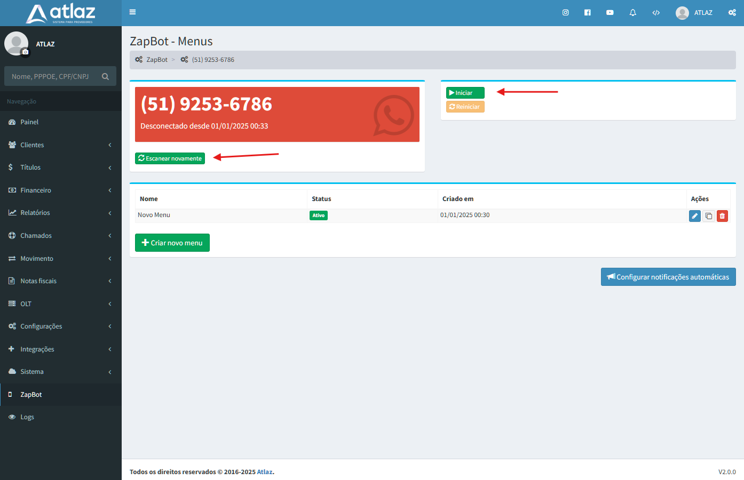Viewport: 744px width, 480px height.
Task: Click the OLT server icon in sidebar
Action: (12, 303)
